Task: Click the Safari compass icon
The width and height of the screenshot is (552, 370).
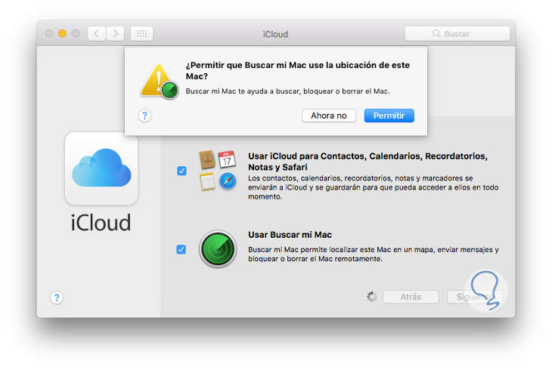Action: coord(228,181)
